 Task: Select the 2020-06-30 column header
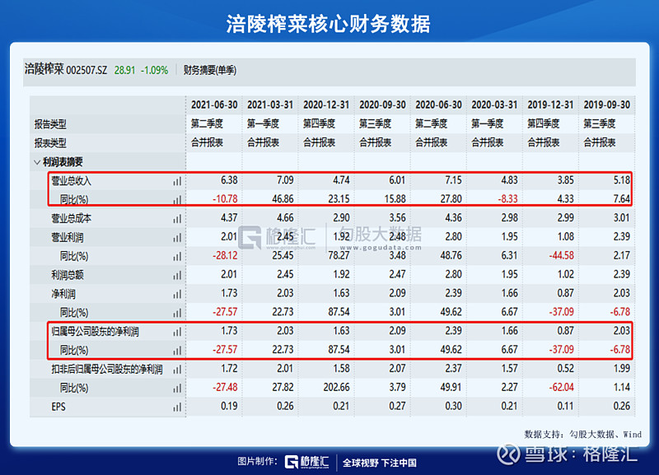[438, 105]
